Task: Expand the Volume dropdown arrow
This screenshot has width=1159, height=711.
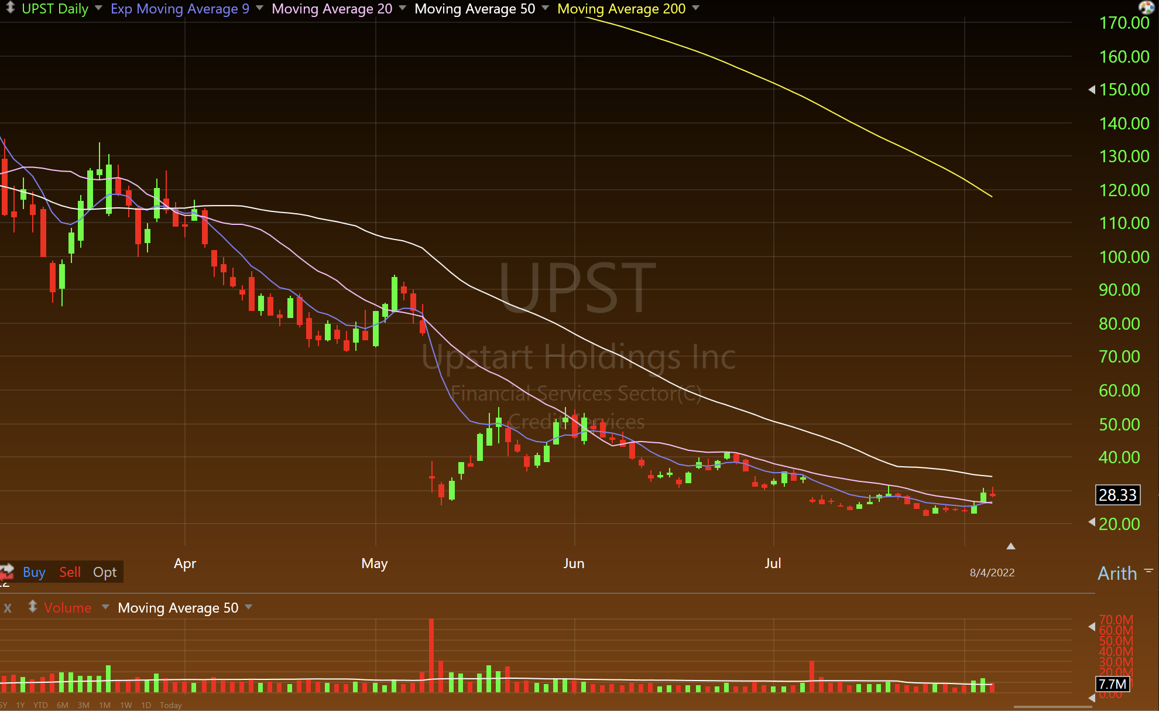Action: pyautogui.click(x=105, y=607)
